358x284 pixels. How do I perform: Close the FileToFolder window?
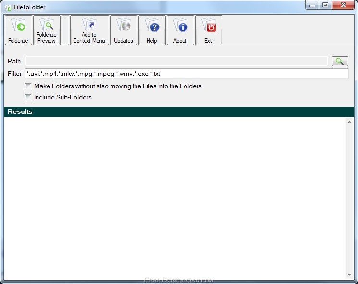coord(343,5)
